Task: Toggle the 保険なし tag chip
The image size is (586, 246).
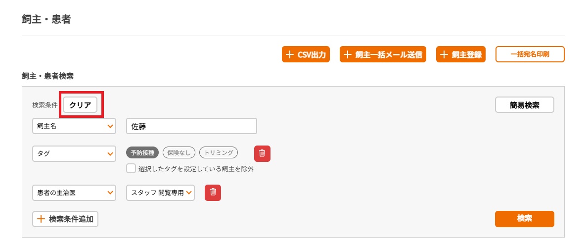Action: tap(179, 152)
